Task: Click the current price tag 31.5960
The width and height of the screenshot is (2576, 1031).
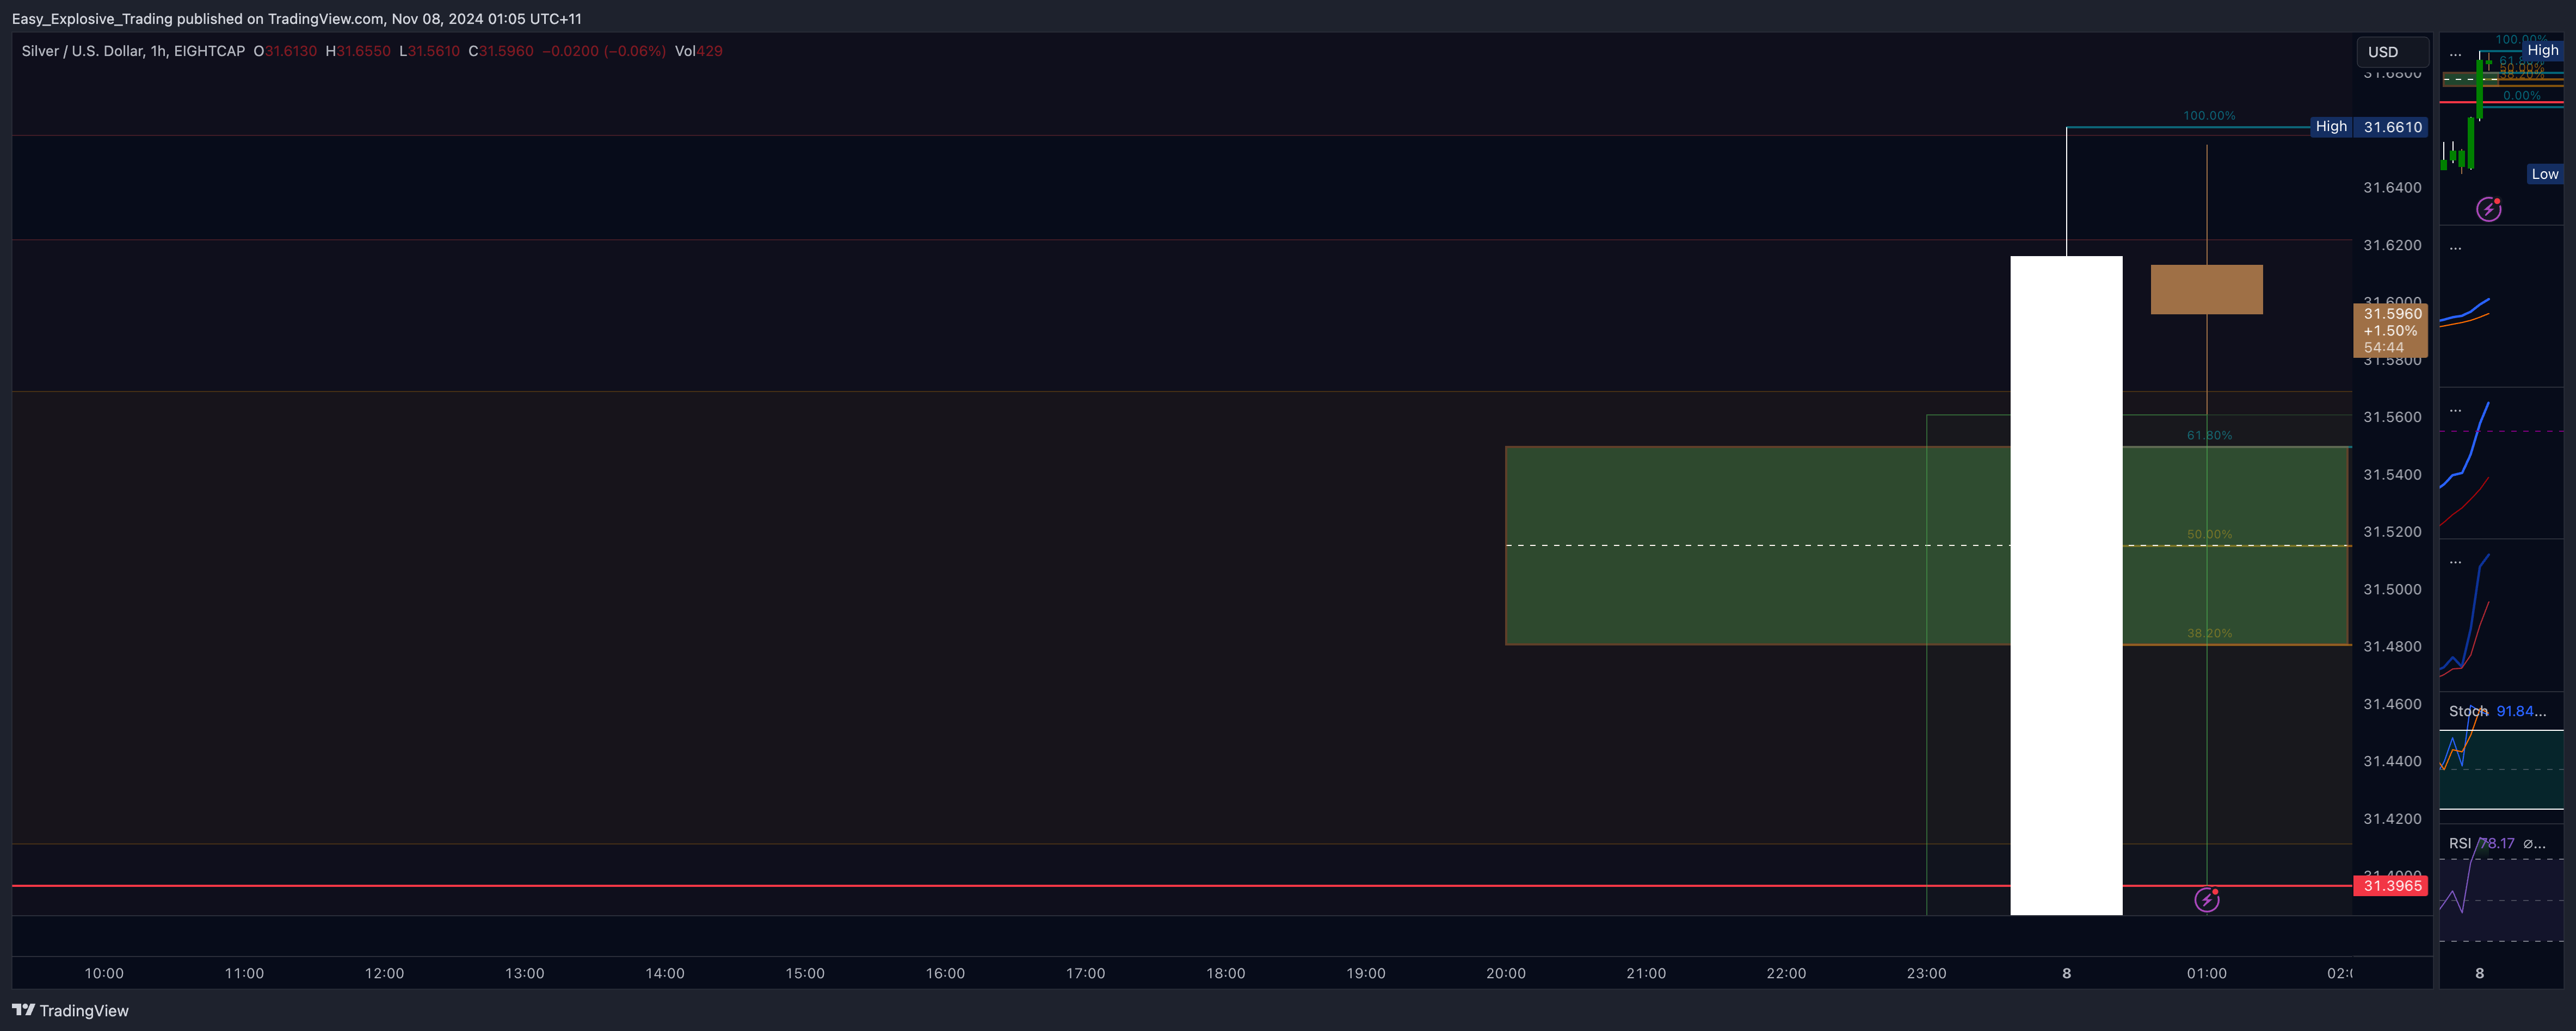Action: (x=2392, y=314)
